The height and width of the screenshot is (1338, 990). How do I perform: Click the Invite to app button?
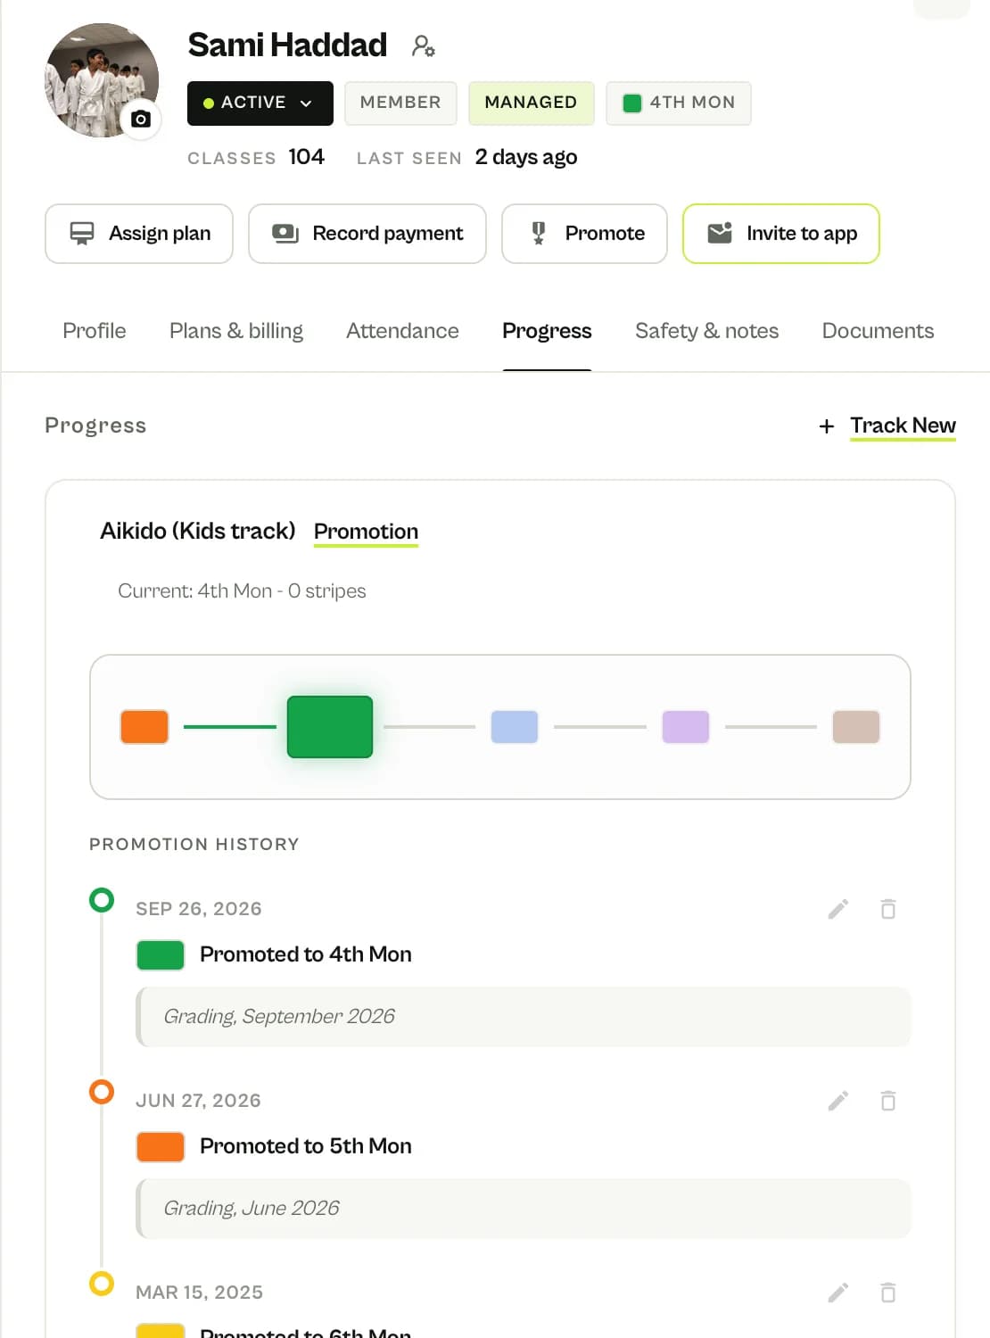click(x=781, y=234)
